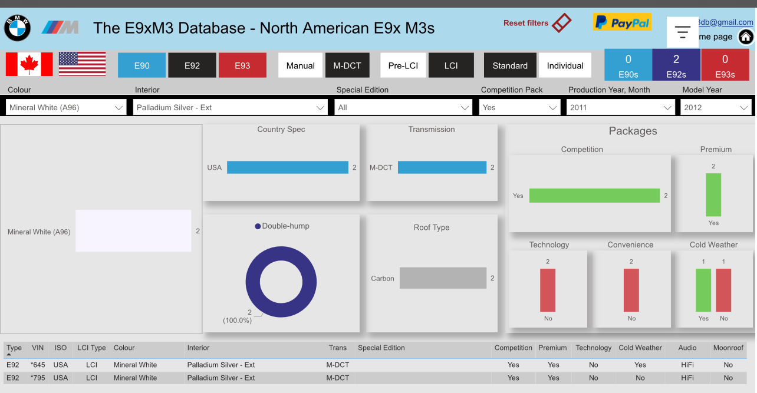
Task: Toggle the Manual transmission filter
Action: click(x=301, y=65)
